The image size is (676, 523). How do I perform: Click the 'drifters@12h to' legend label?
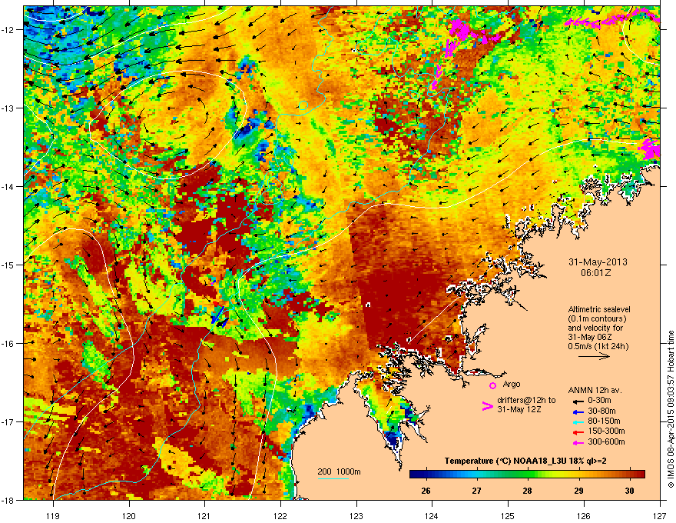pyautogui.click(x=526, y=400)
